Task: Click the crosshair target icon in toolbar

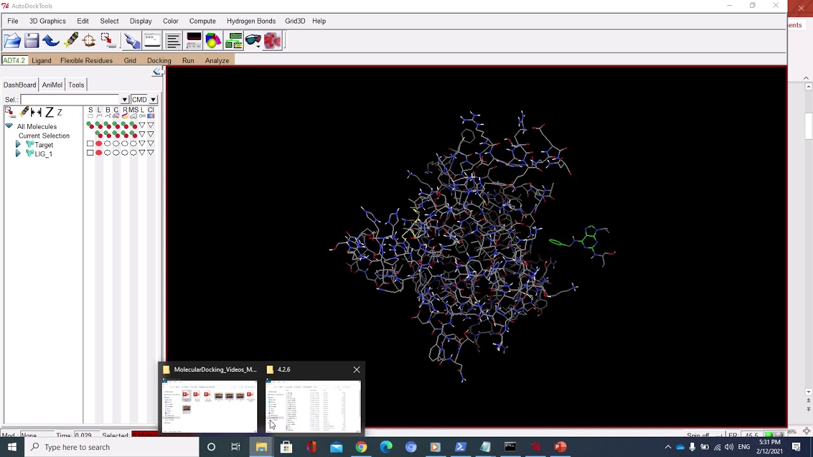Action: coord(89,41)
